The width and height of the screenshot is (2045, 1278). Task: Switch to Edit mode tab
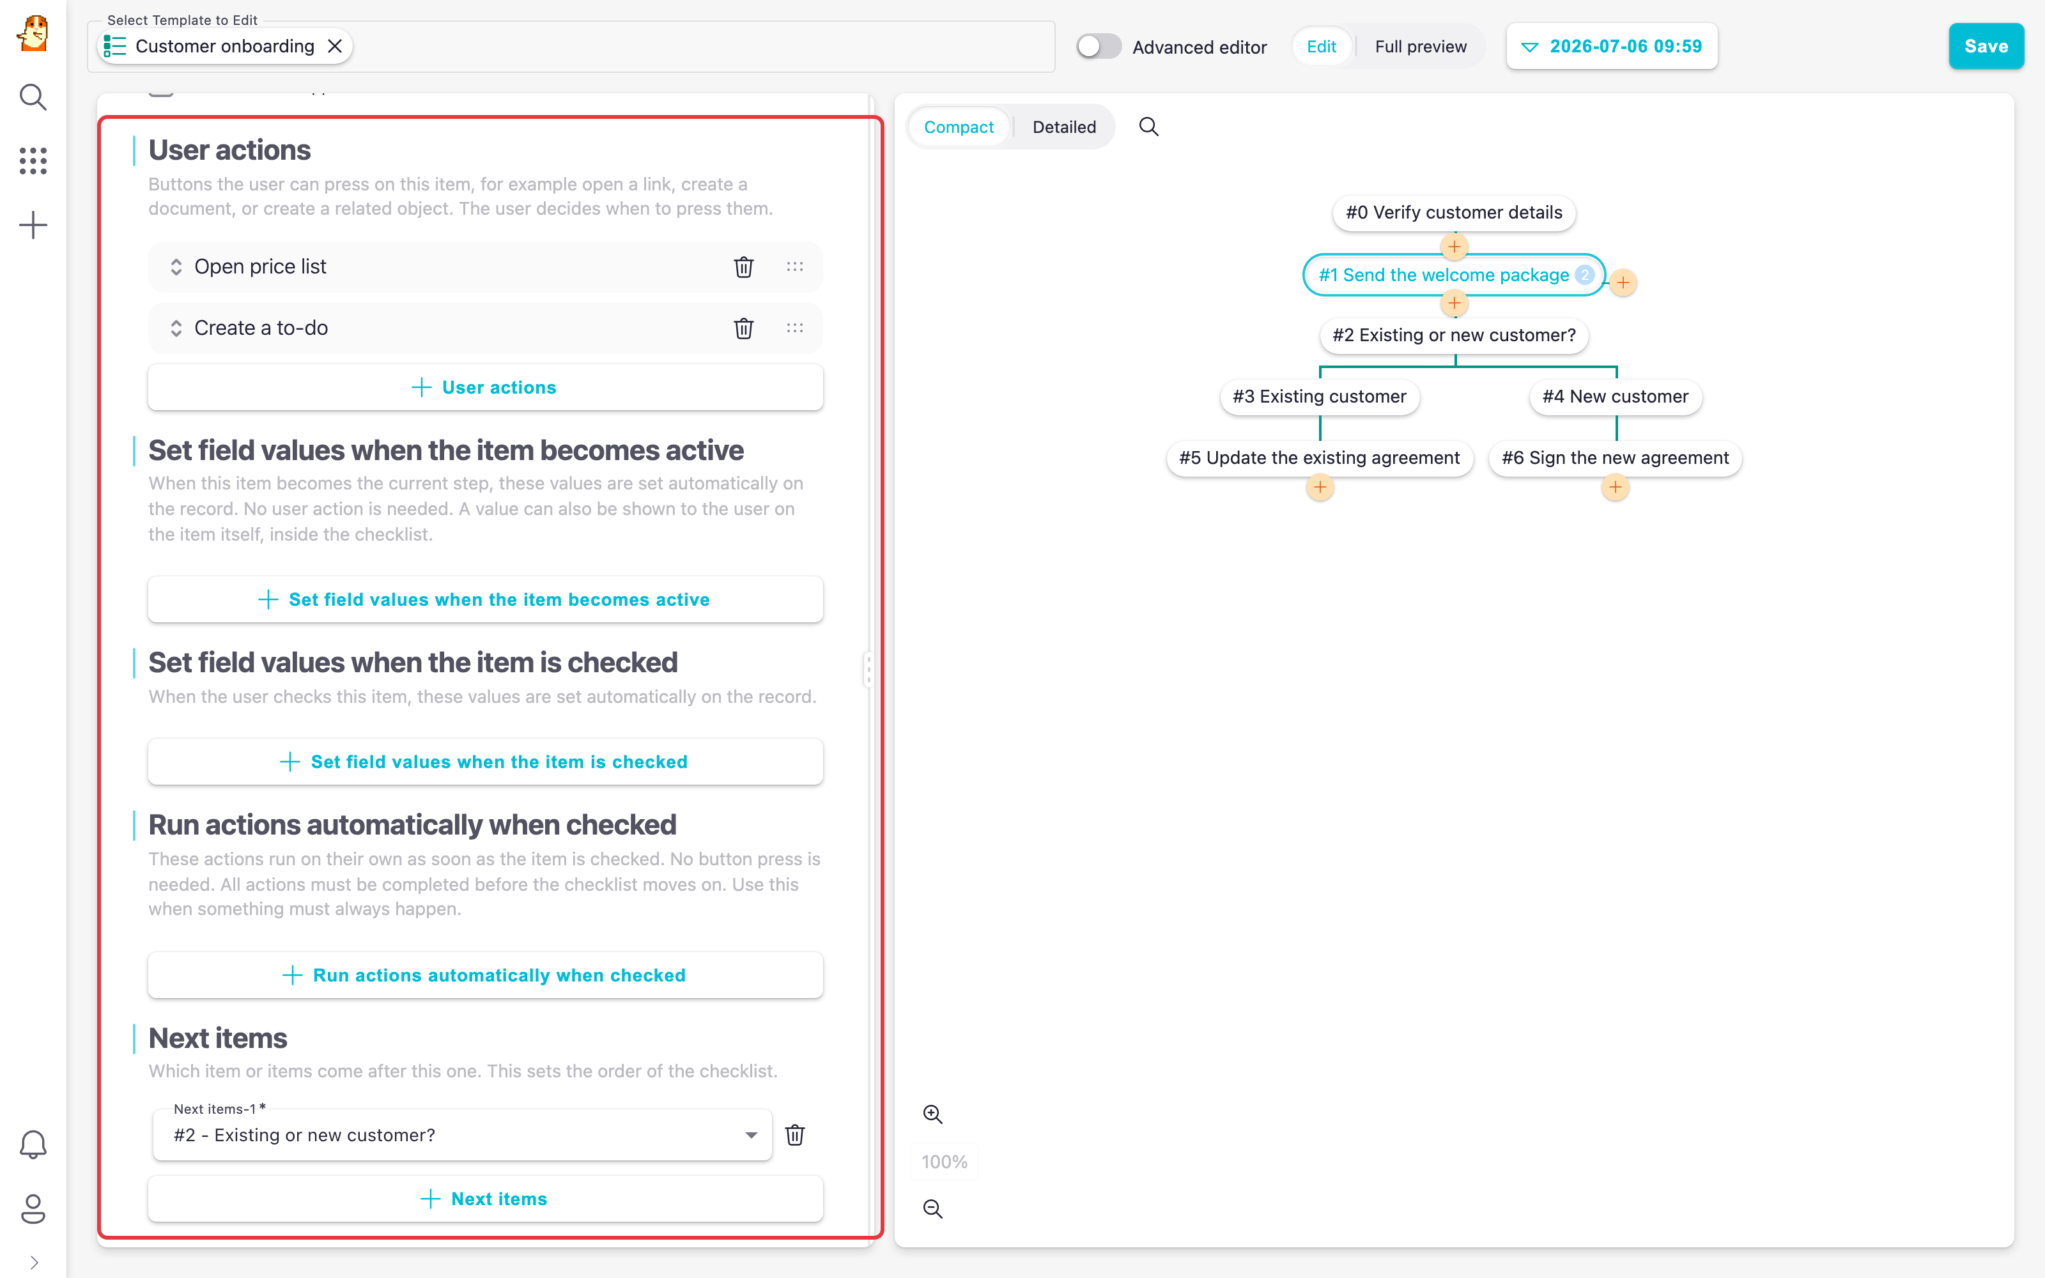(1321, 47)
